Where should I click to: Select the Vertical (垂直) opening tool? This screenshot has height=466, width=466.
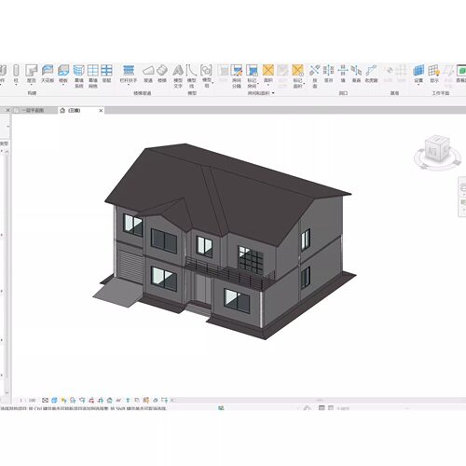tap(356, 74)
